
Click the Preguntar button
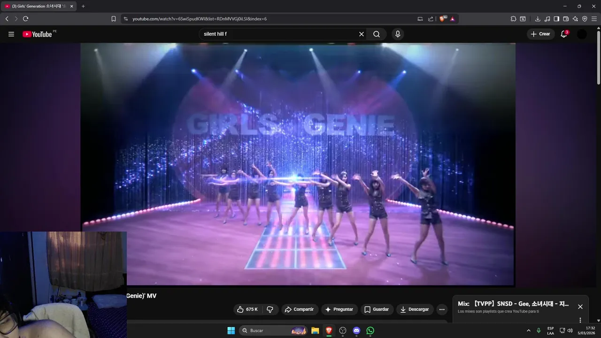coord(339,309)
